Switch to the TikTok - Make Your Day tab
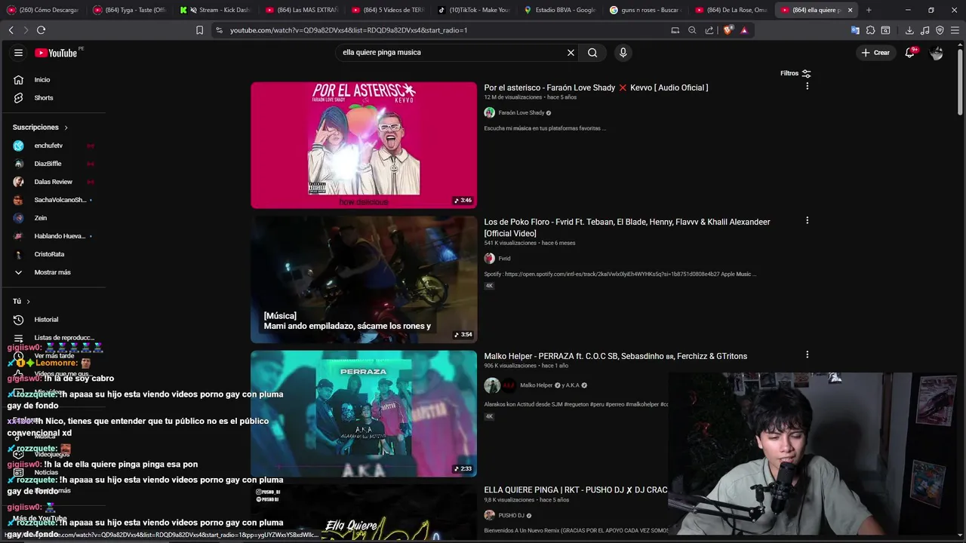Image resolution: width=966 pixels, height=543 pixels. click(474, 10)
